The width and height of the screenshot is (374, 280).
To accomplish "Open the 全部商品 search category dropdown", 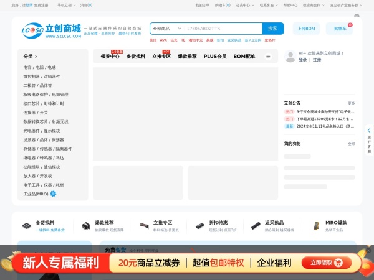I will (x=164, y=29).
